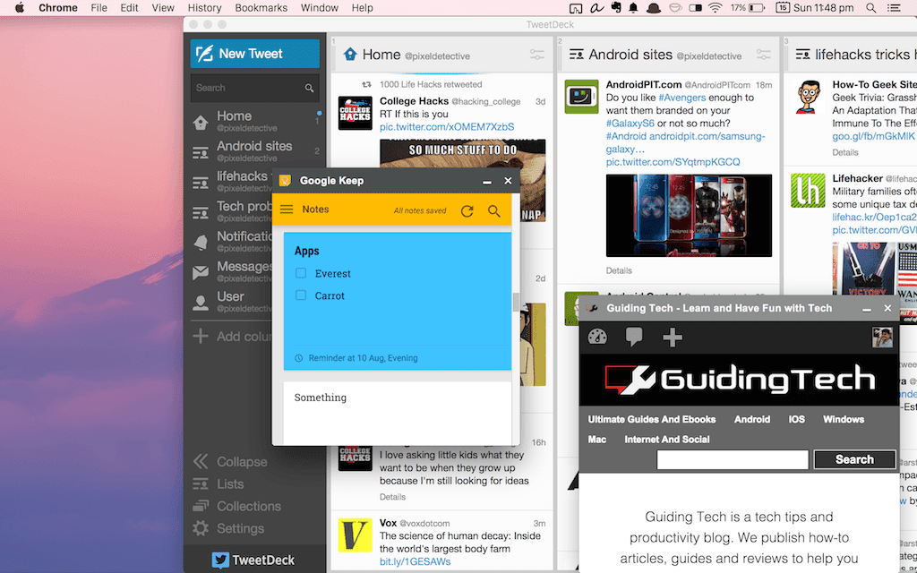
Task: Click the reminder at 10 Aug, Evening
Action: click(356, 358)
